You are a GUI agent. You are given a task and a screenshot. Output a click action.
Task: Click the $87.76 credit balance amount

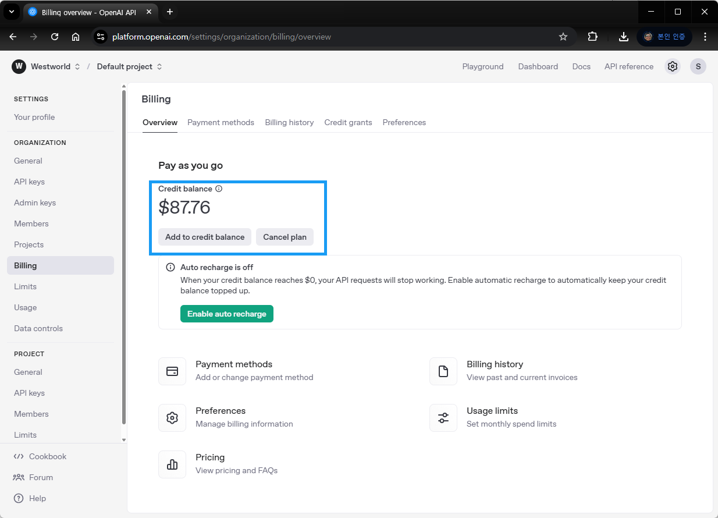pyautogui.click(x=184, y=208)
